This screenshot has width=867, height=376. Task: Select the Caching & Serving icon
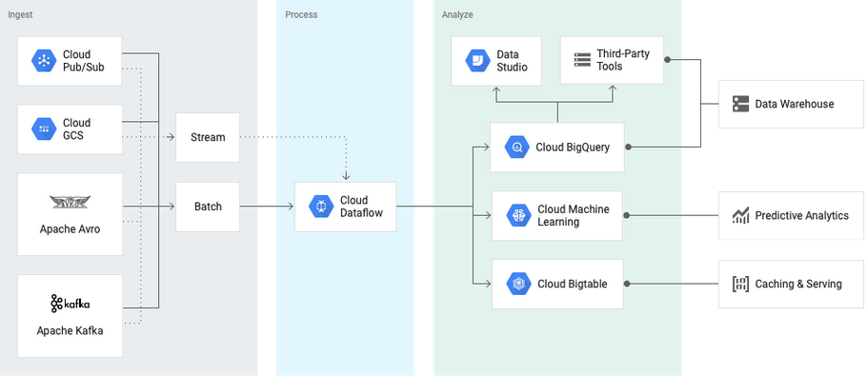pyautogui.click(x=740, y=284)
